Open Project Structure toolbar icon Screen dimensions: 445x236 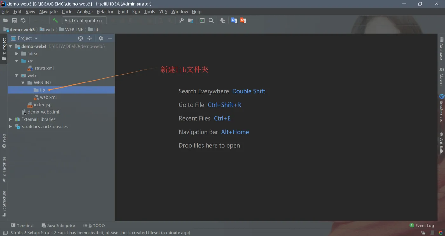point(190,20)
